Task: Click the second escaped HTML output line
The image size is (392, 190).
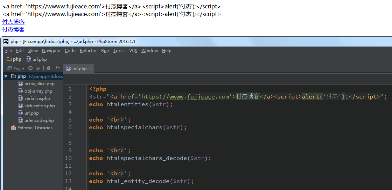Action: click(x=112, y=14)
